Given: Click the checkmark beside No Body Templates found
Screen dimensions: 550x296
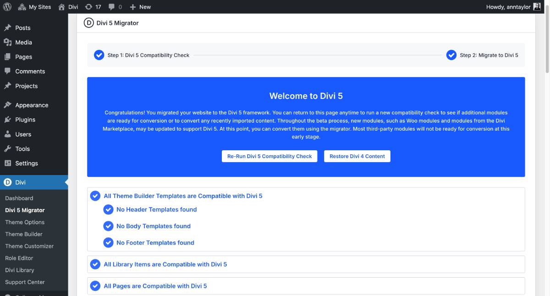Looking at the screenshot, I should (x=109, y=226).
